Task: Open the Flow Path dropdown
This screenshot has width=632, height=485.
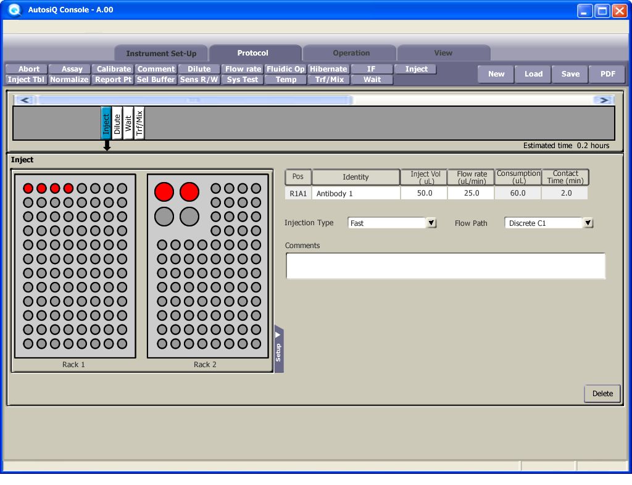Action: [588, 223]
